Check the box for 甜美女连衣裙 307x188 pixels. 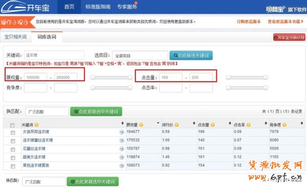tap(13, 158)
